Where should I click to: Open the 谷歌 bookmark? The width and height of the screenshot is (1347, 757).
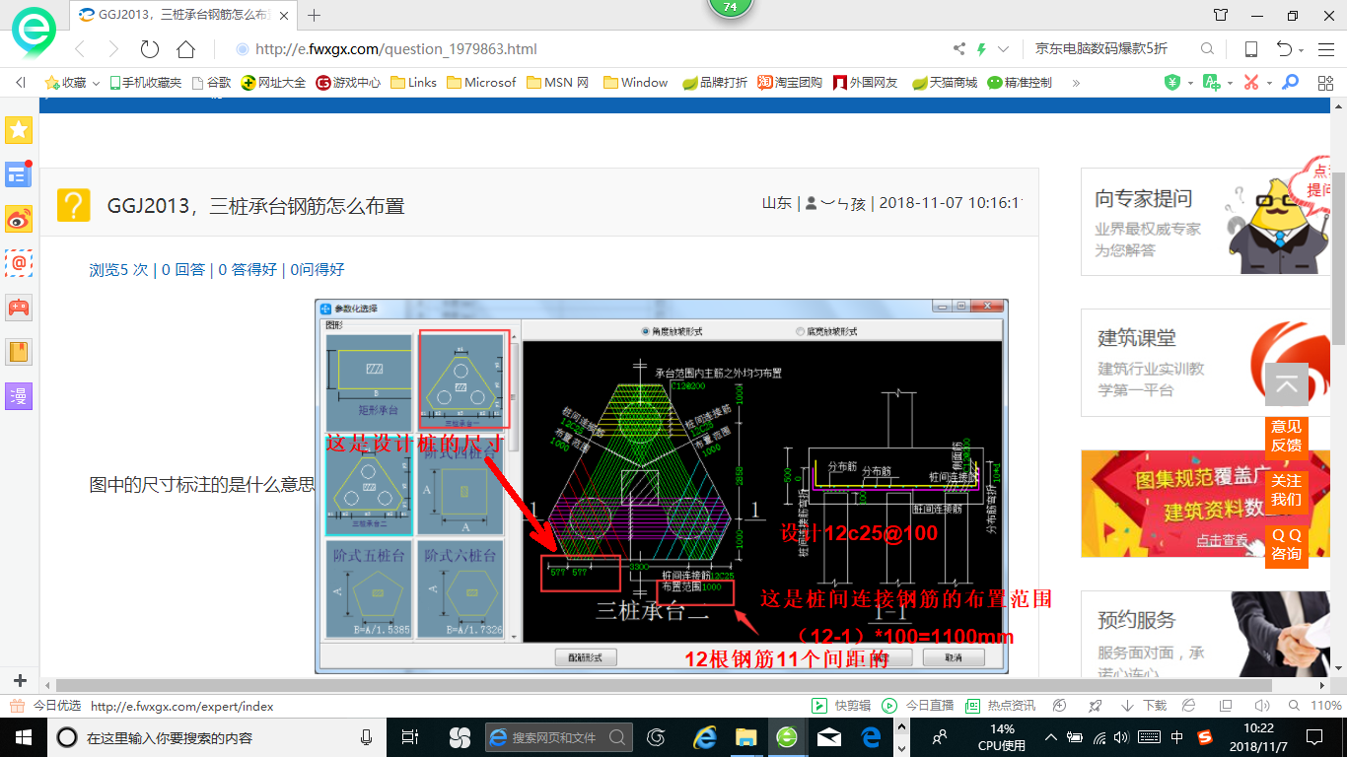211,83
